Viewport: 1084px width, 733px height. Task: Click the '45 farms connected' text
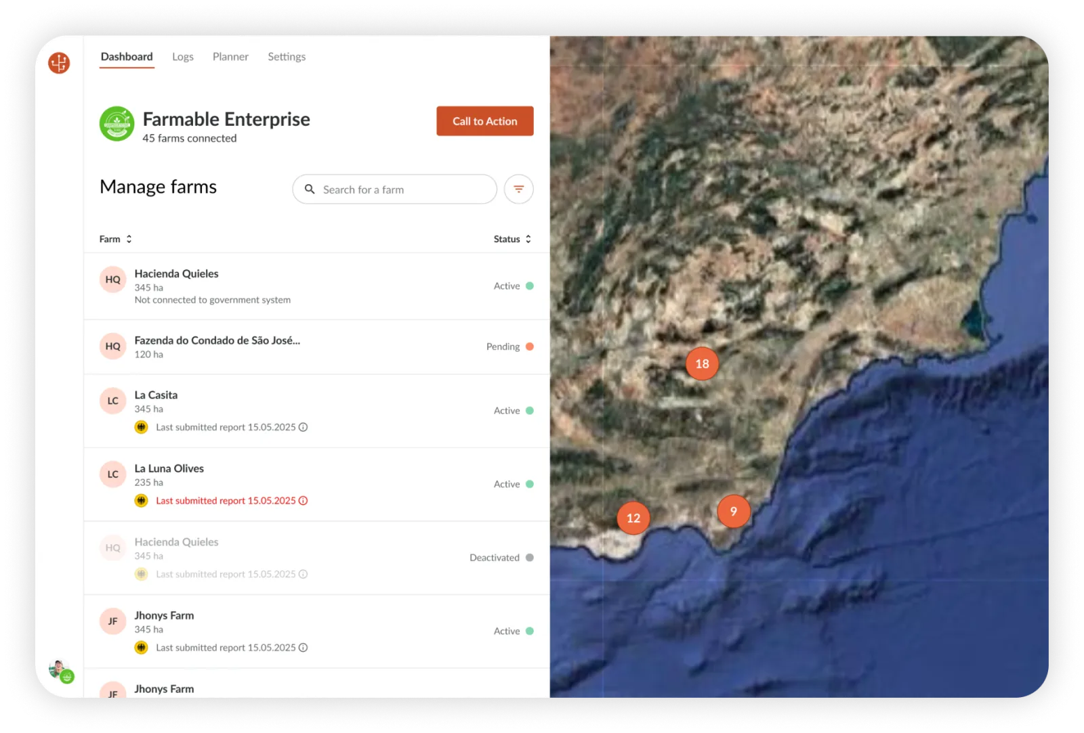(190, 139)
